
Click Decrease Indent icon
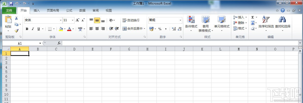(111, 28)
